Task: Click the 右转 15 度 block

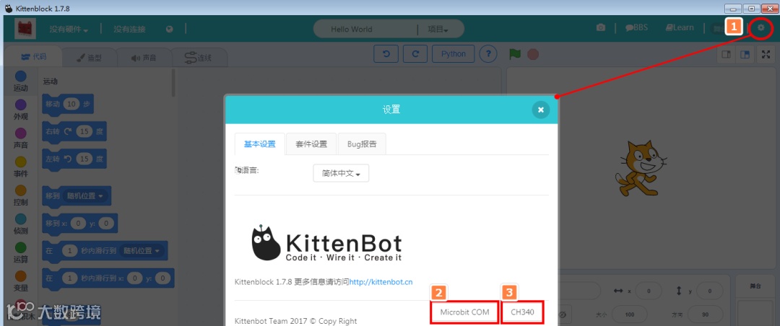Action: (74, 131)
